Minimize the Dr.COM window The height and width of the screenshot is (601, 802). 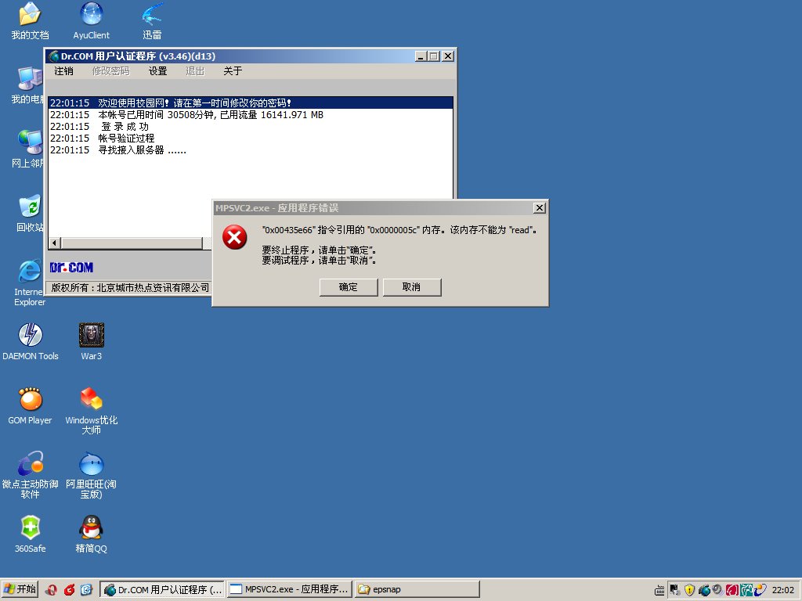tap(421, 56)
